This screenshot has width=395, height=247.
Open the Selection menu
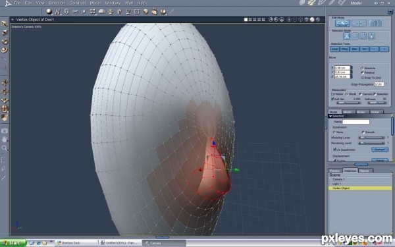(57, 3)
